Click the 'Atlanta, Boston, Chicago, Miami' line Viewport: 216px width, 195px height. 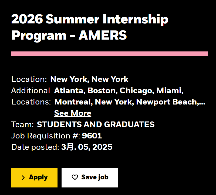(119, 91)
